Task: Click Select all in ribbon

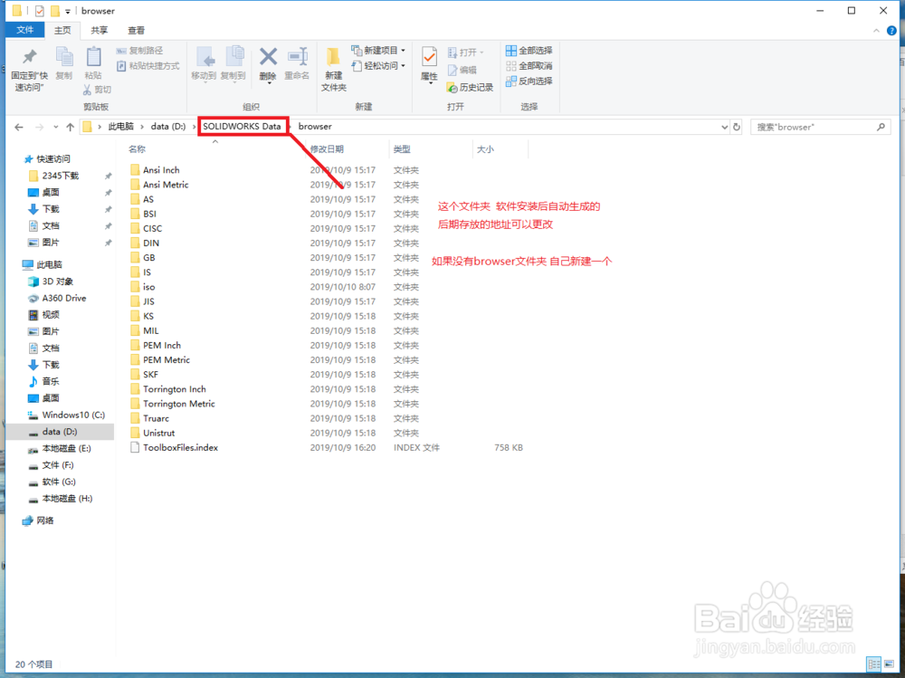Action: click(x=529, y=51)
